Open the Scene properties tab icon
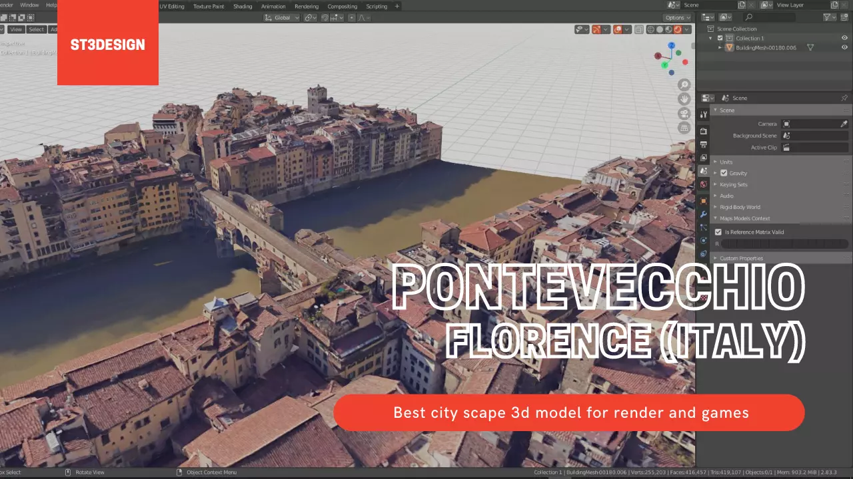 click(x=703, y=171)
